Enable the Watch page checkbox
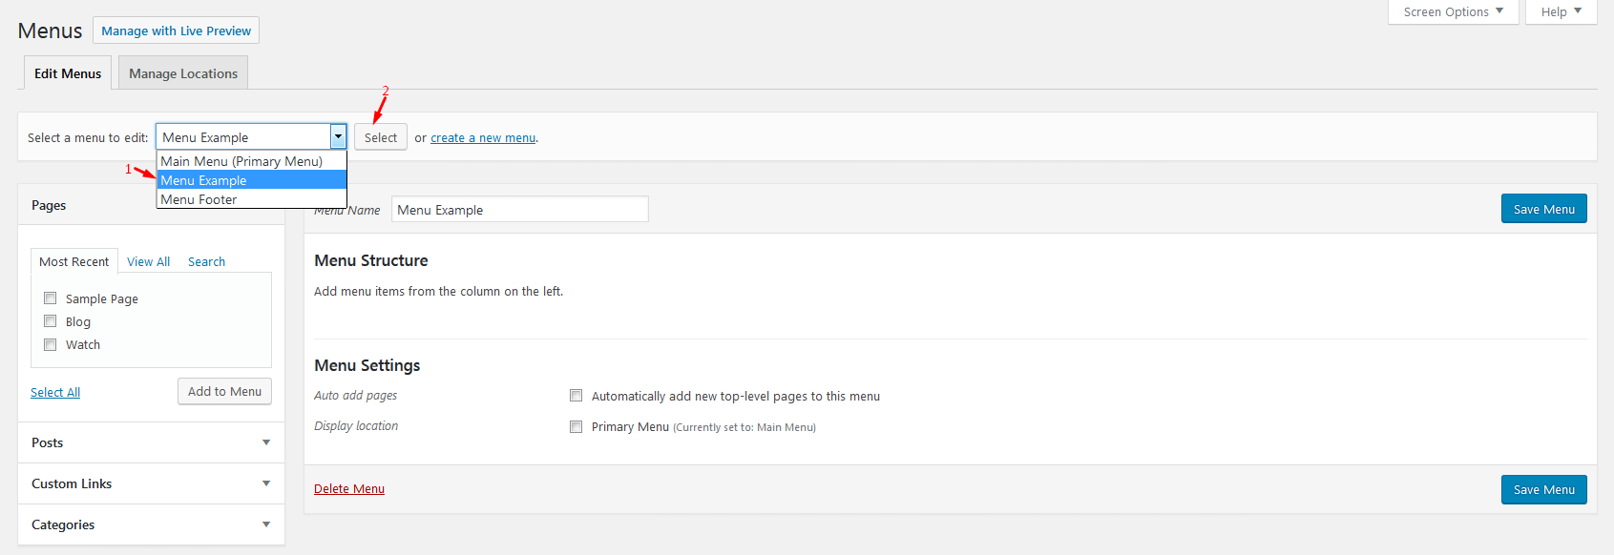The width and height of the screenshot is (1614, 555). (51, 344)
